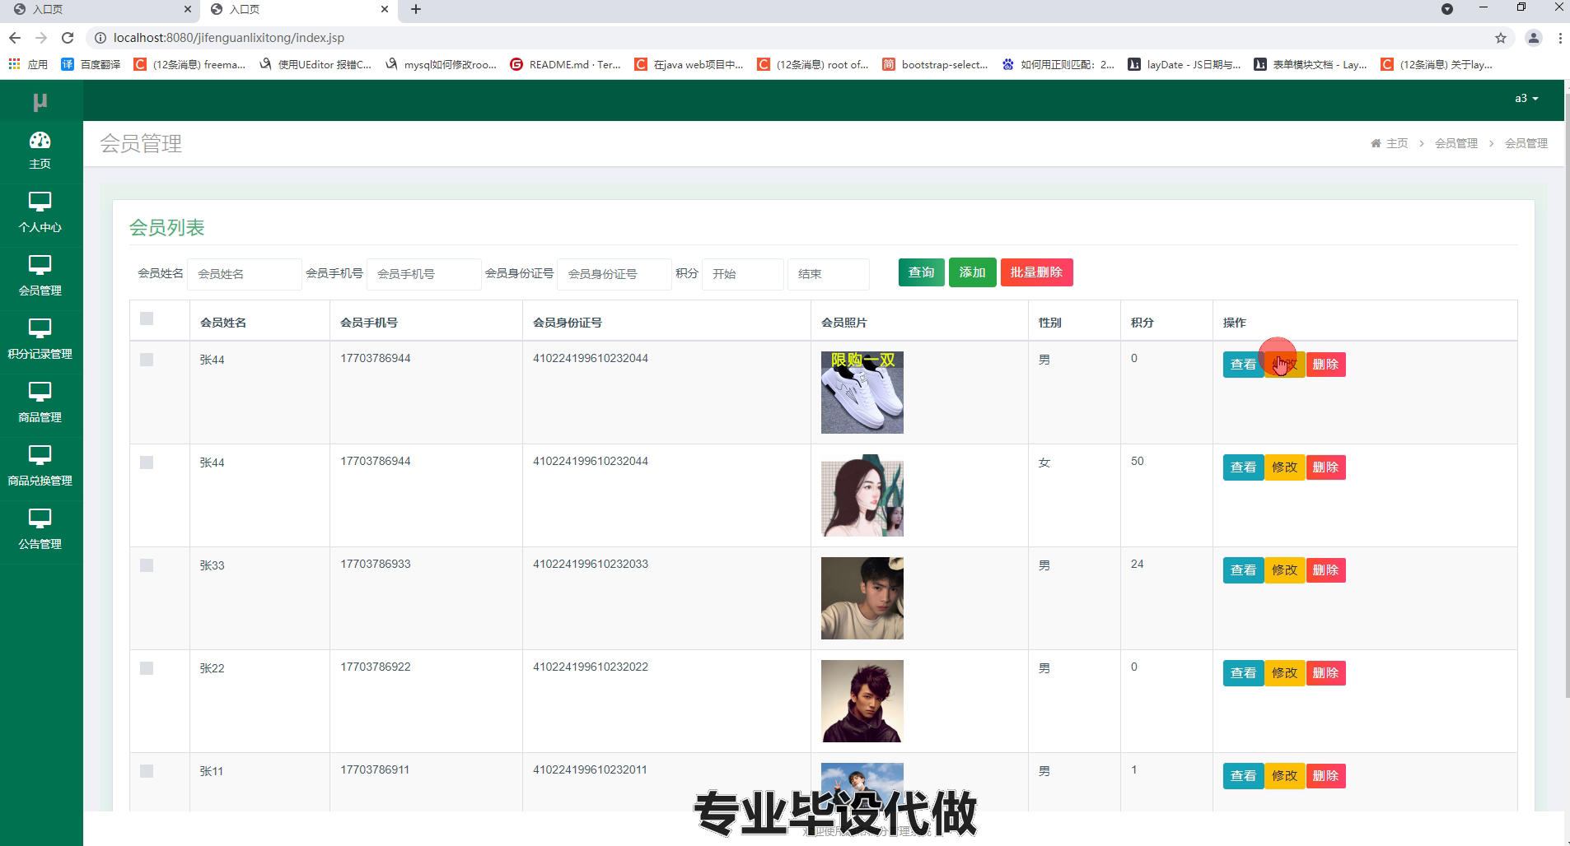Open 会员管理 in the sidebar

click(x=40, y=277)
